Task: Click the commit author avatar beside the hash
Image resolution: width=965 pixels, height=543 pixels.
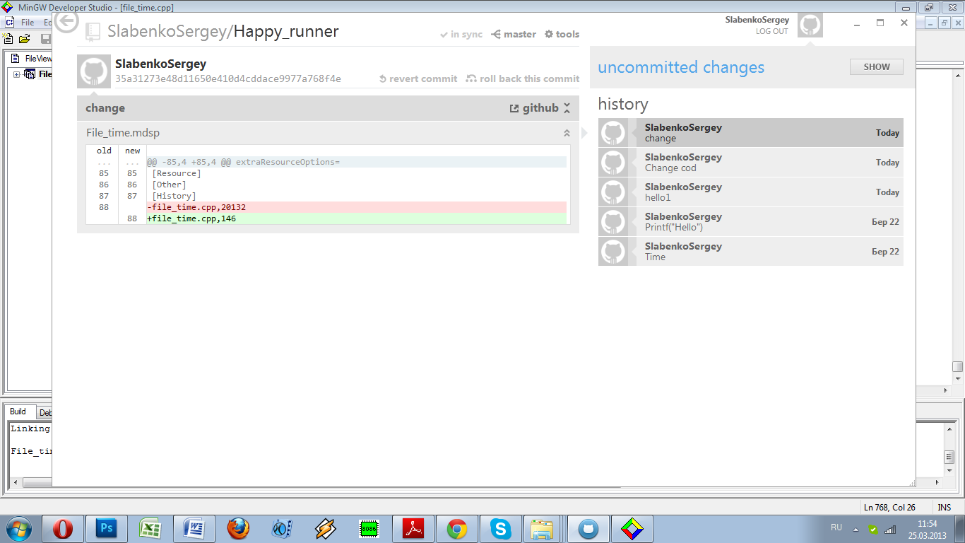Action: [94, 71]
